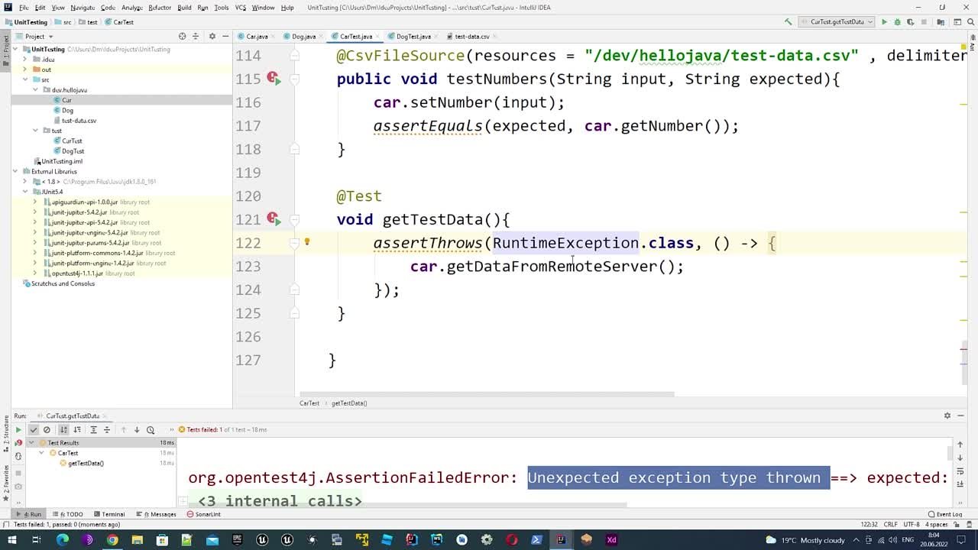Click the lightbulb intention icon on line 122
Viewport: 978px width, 550px height.
(x=307, y=242)
